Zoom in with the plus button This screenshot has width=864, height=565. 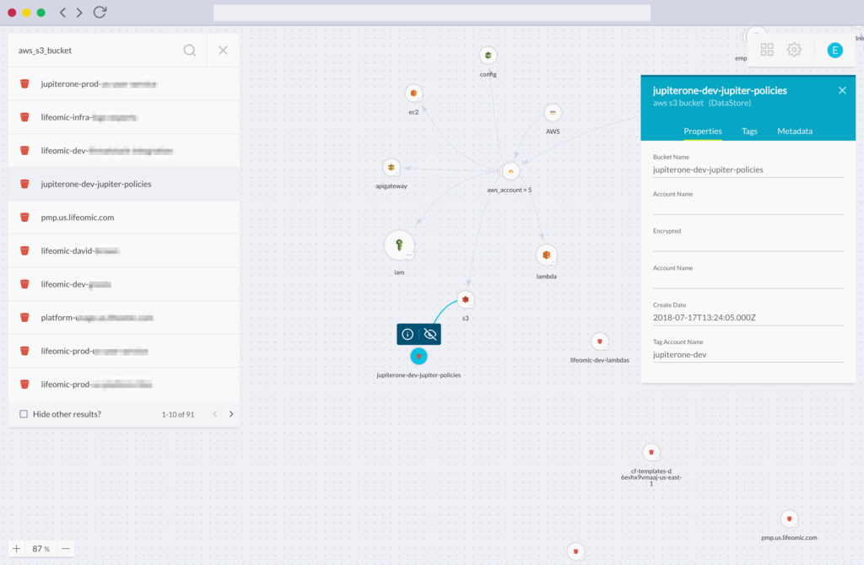pos(17,548)
